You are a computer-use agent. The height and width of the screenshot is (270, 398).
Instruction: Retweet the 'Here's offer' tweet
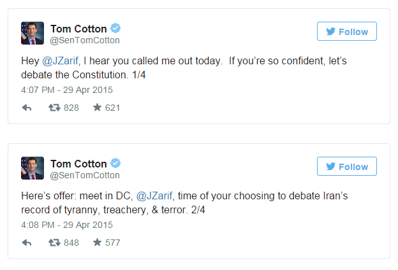coord(54,243)
